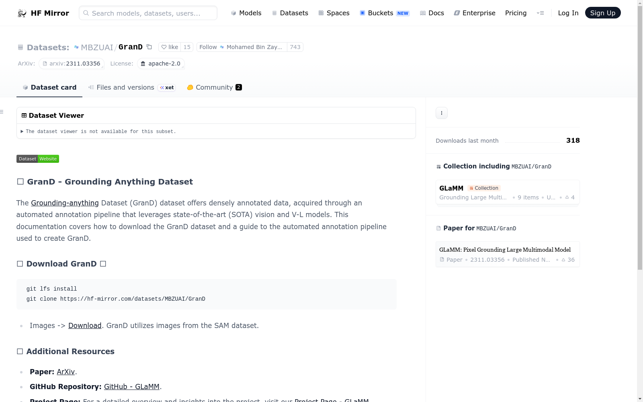Open the three-dot options menu in sidebar

(x=442, y=113)
